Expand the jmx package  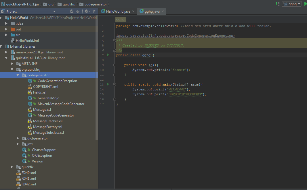(x=18, y=144)
